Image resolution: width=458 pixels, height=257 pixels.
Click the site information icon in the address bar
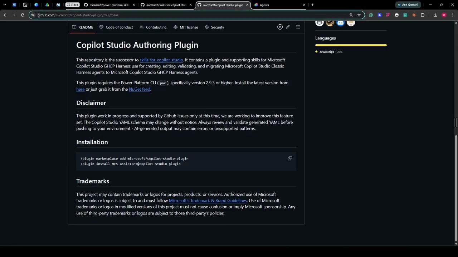(x=33, y=15)
